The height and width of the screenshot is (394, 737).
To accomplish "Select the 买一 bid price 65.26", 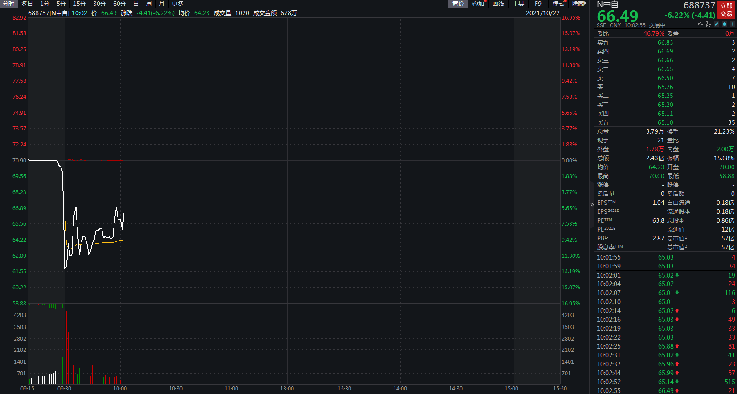I will (x=665, y=87).
